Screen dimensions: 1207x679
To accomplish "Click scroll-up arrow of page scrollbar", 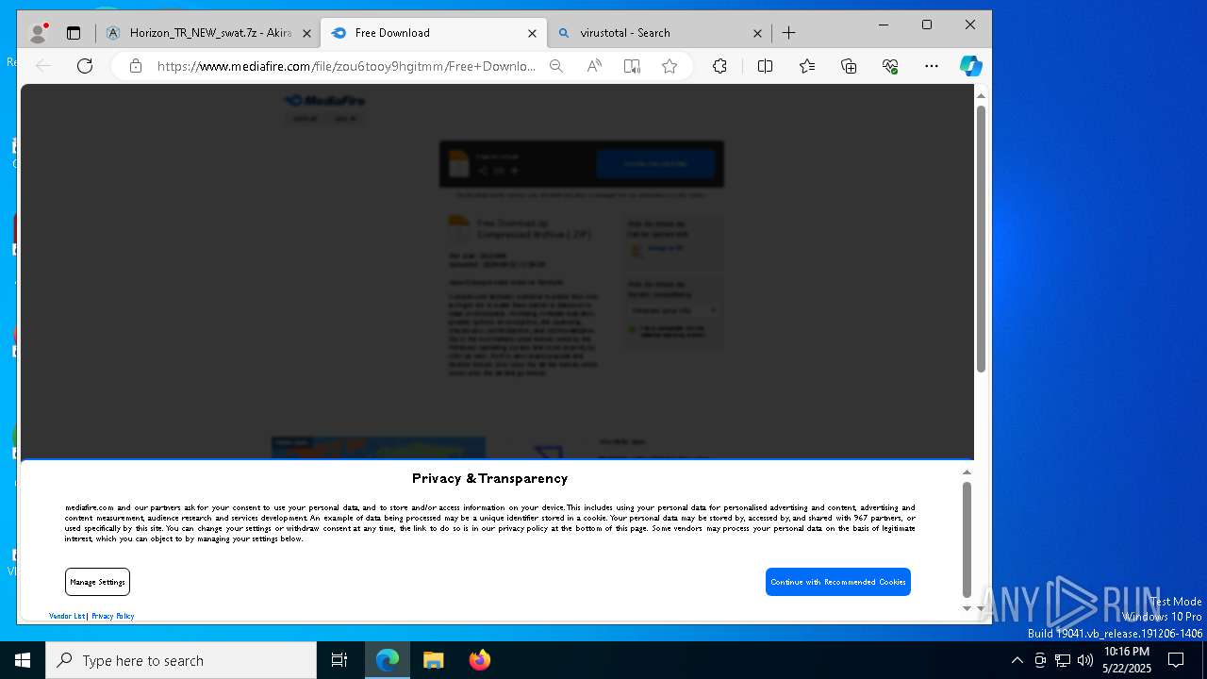I will [981, 95].
